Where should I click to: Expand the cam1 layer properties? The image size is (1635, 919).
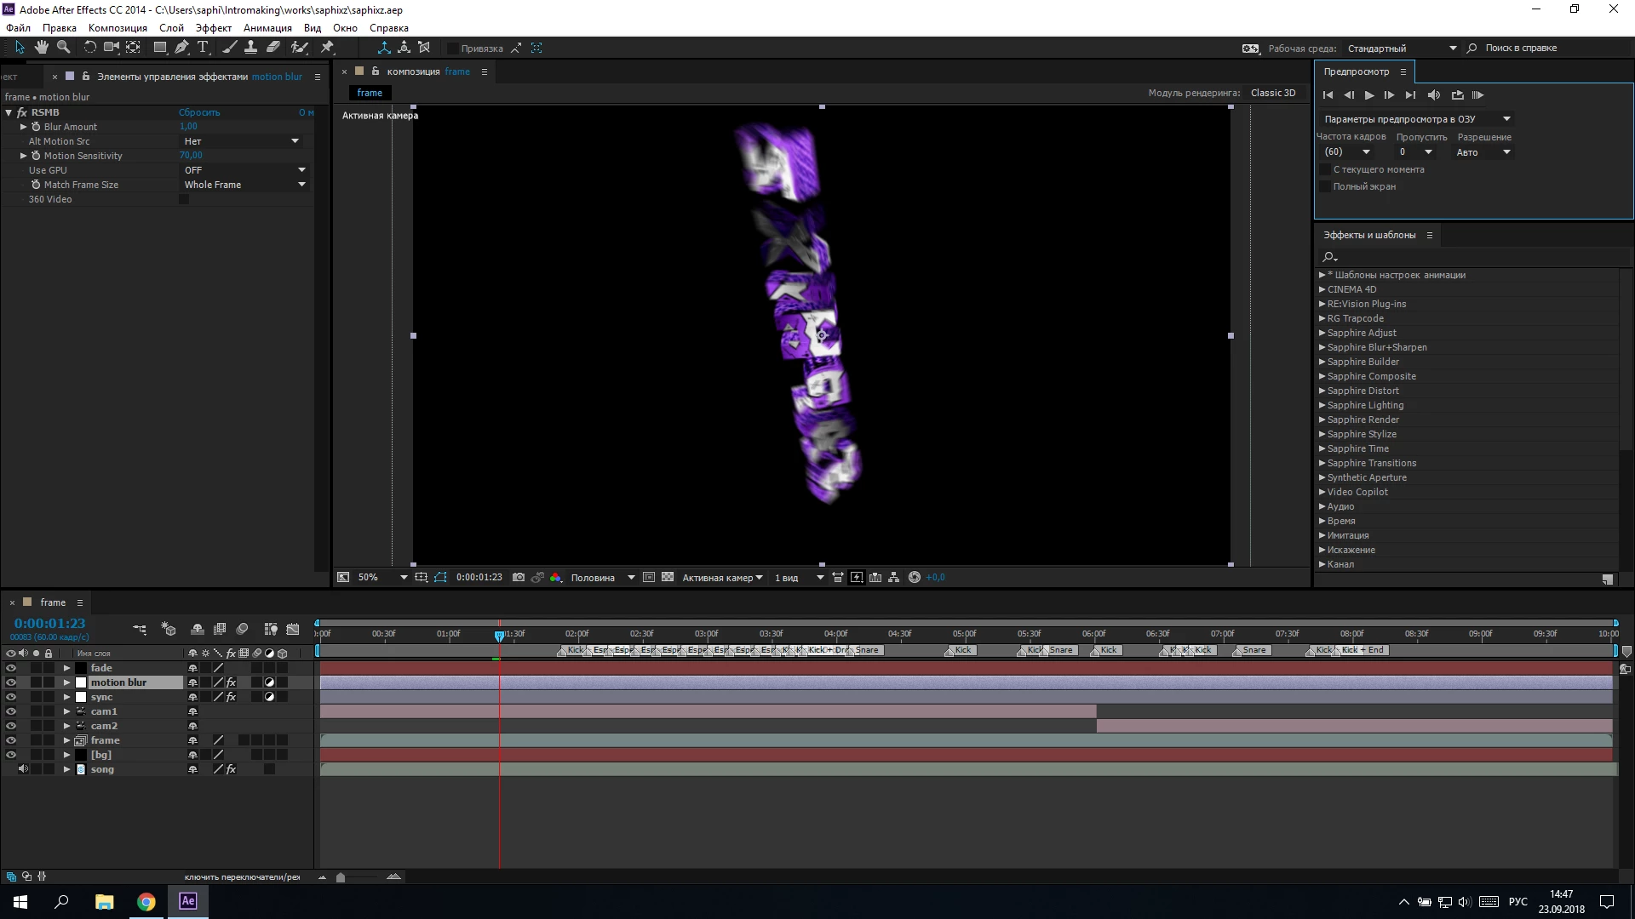point(66,711)
